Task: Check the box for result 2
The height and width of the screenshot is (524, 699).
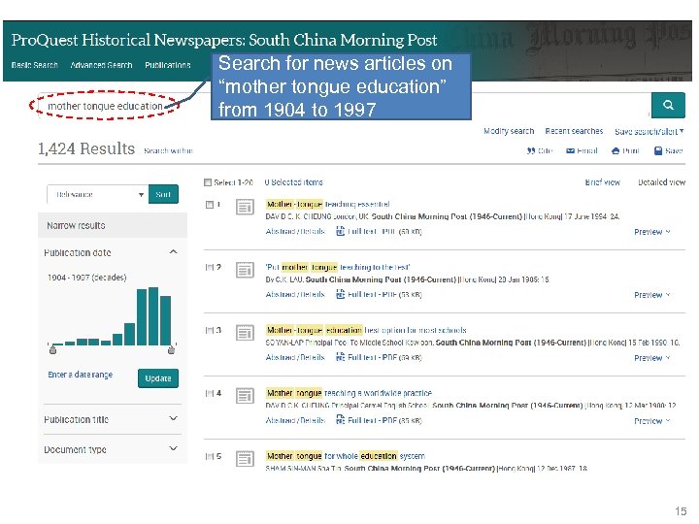Action: point(210,268)
